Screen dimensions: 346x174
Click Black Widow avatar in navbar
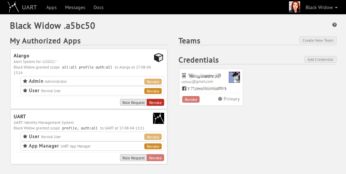tap(295, 7)
